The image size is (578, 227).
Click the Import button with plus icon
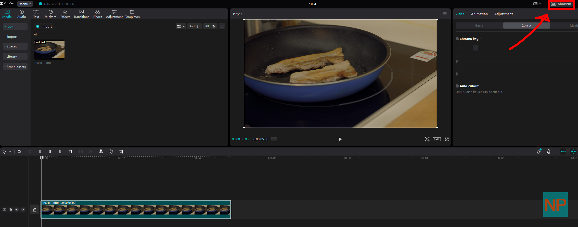(x=44, y=26)
